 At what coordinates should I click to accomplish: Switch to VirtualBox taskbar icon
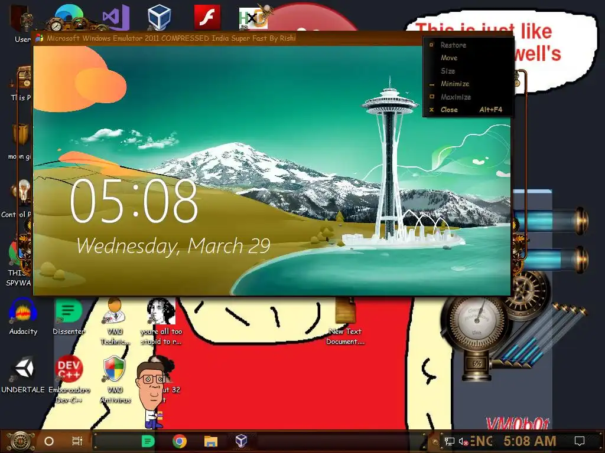[242, 440]
